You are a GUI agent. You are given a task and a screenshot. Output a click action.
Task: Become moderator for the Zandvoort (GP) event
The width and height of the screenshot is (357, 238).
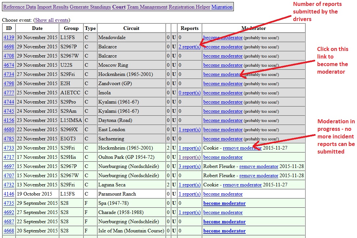[223, 83]
